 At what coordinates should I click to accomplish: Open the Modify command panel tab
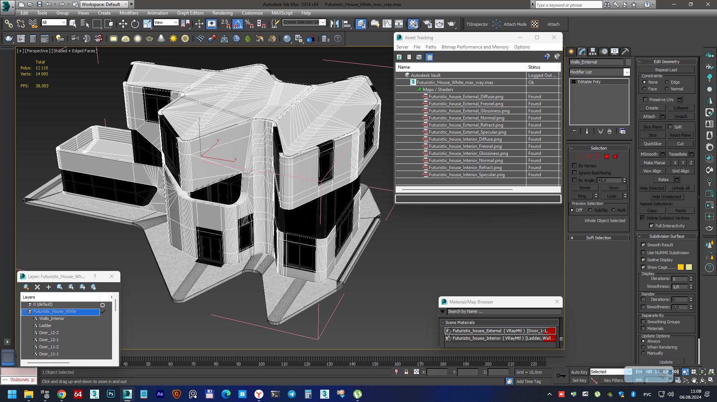582,52
